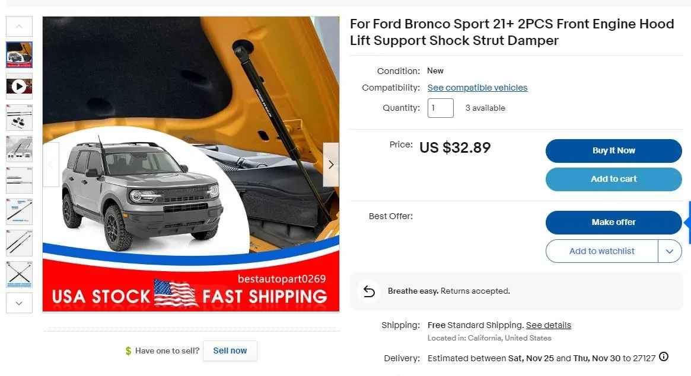The height and width of the screenshot is (376, 691).
Task: Select the first product thumbnail in the gallery
Action: [19, 54]
